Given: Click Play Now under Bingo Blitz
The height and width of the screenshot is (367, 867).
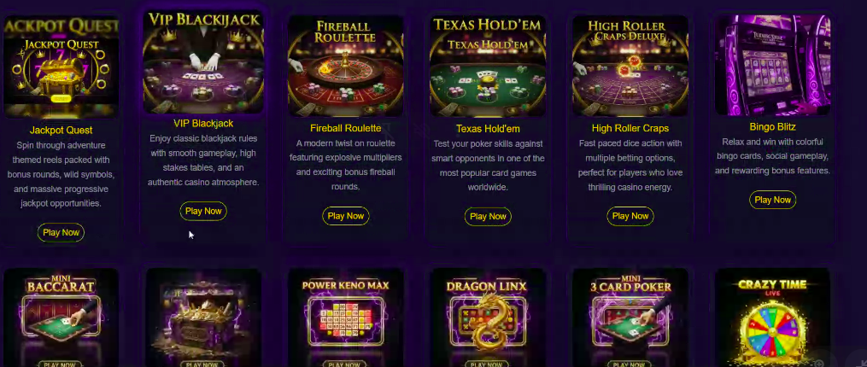Looking at the screenshot, I should point(772,200).
